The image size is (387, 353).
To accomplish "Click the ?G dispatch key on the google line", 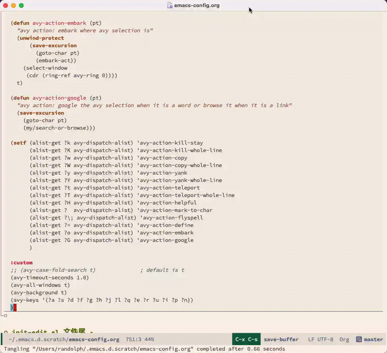I will 67,240.
